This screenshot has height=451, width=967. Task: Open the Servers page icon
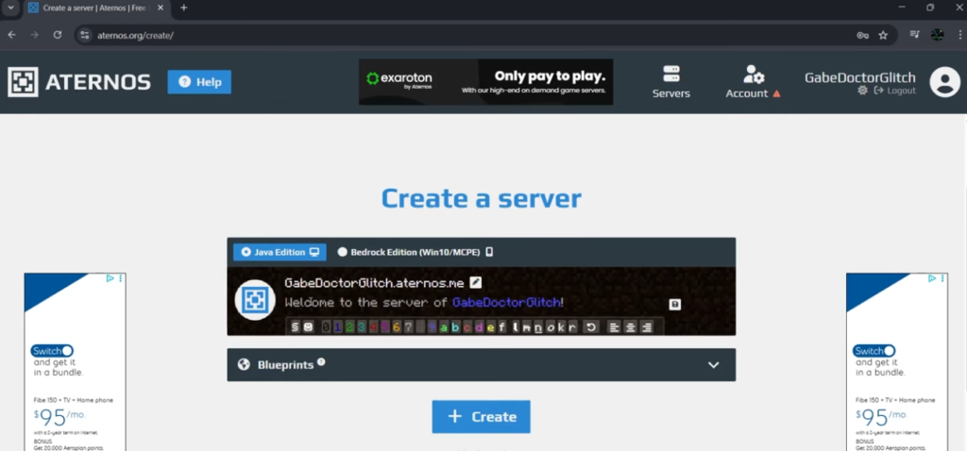pyautogui.click(x=671, y=74)
